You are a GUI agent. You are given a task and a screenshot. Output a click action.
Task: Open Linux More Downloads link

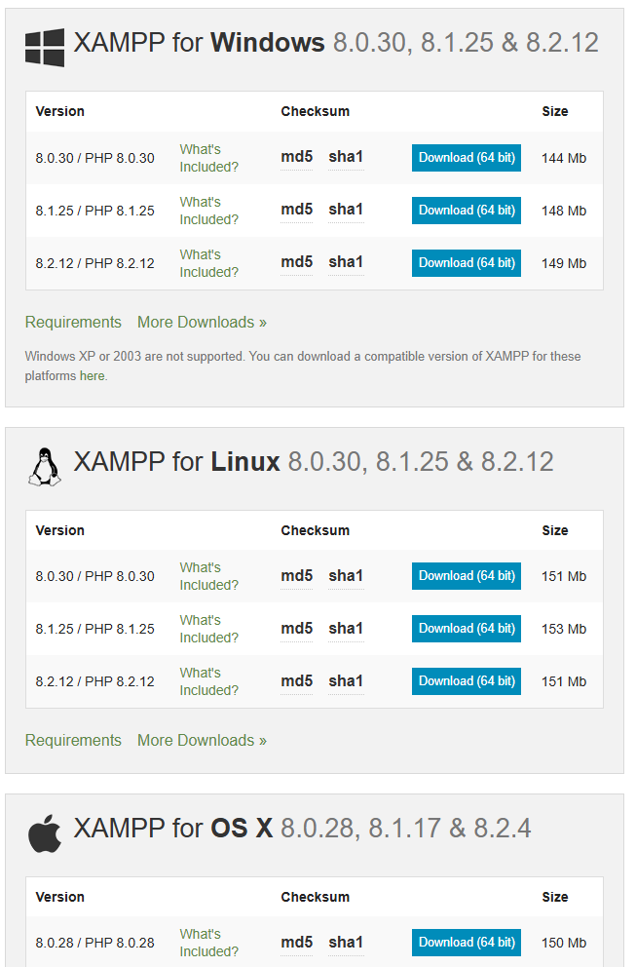[x=202, y=741]
